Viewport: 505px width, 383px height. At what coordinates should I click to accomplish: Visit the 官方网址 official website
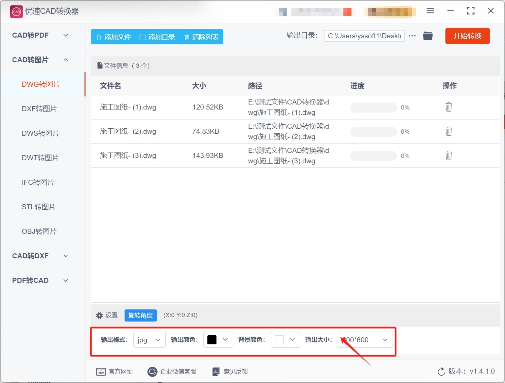pos(115,372)
